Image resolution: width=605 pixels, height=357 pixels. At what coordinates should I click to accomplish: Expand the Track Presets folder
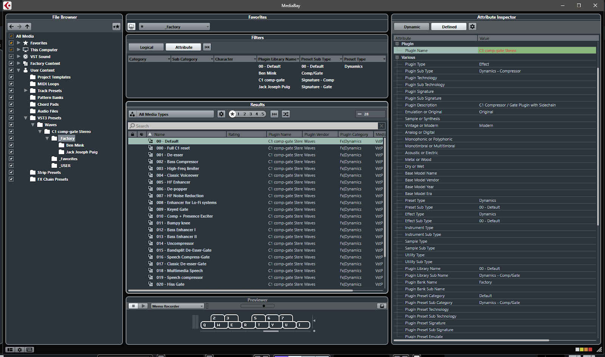26,91
